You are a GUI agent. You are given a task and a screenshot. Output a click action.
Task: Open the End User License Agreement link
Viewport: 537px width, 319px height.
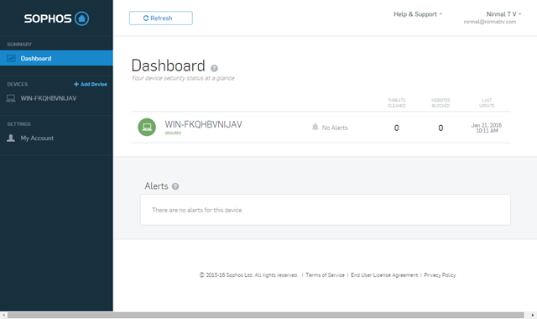click(384, 275)
